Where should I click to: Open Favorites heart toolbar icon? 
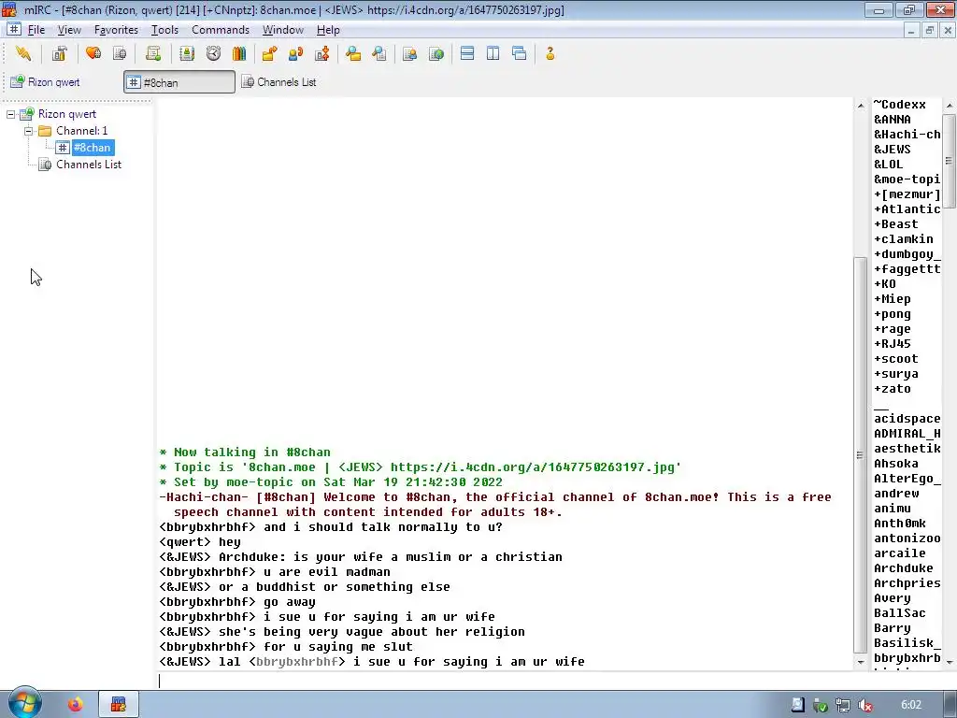[x=93, y=53]
